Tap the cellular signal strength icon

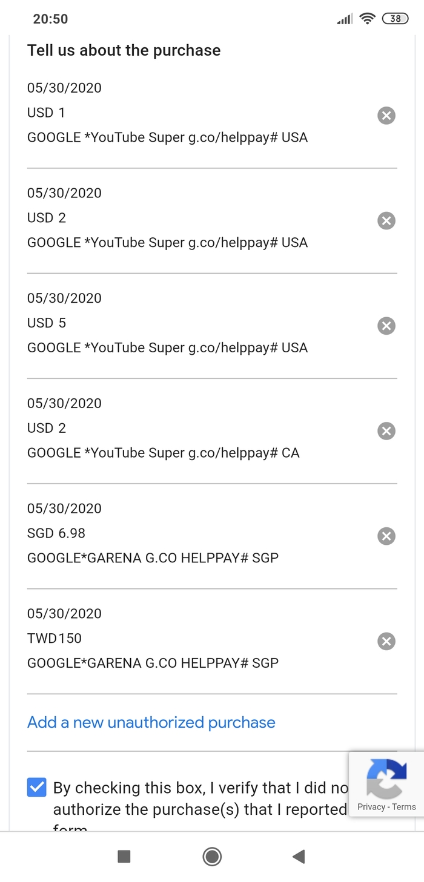345,19
